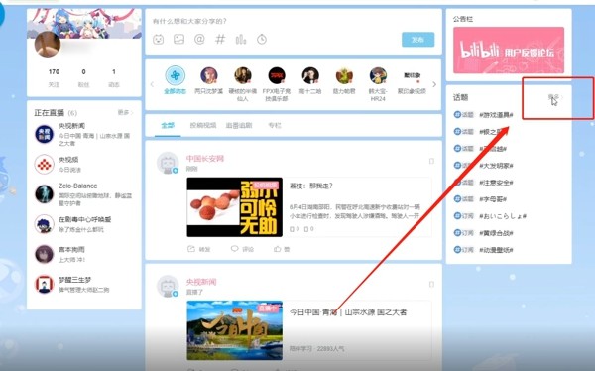Viewport: 595px width, 371px height.
Task: Schedule post with clock icon
Action: [262, 39]
